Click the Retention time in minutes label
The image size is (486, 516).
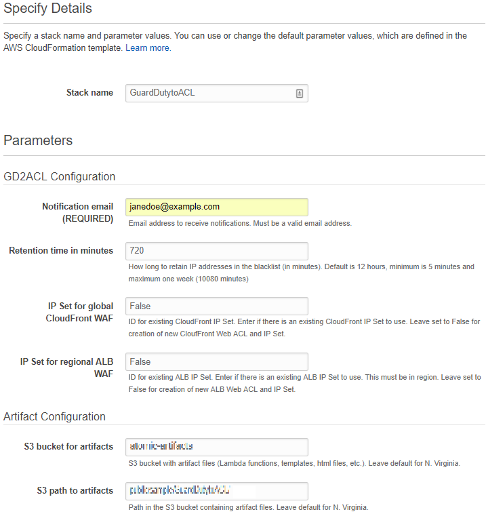point(61,251)
